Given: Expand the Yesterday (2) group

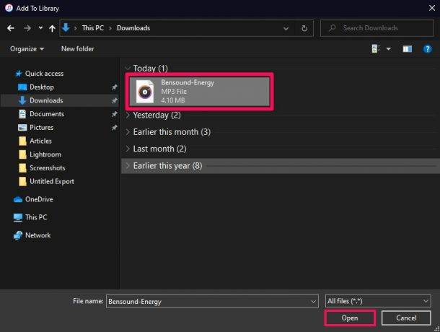Looking at the screenshot, I should (157, 115).
